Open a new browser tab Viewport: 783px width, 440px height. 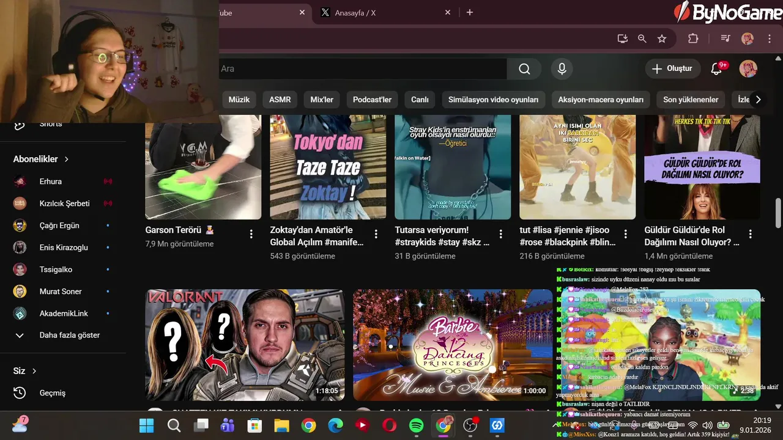tap(470, 12)
